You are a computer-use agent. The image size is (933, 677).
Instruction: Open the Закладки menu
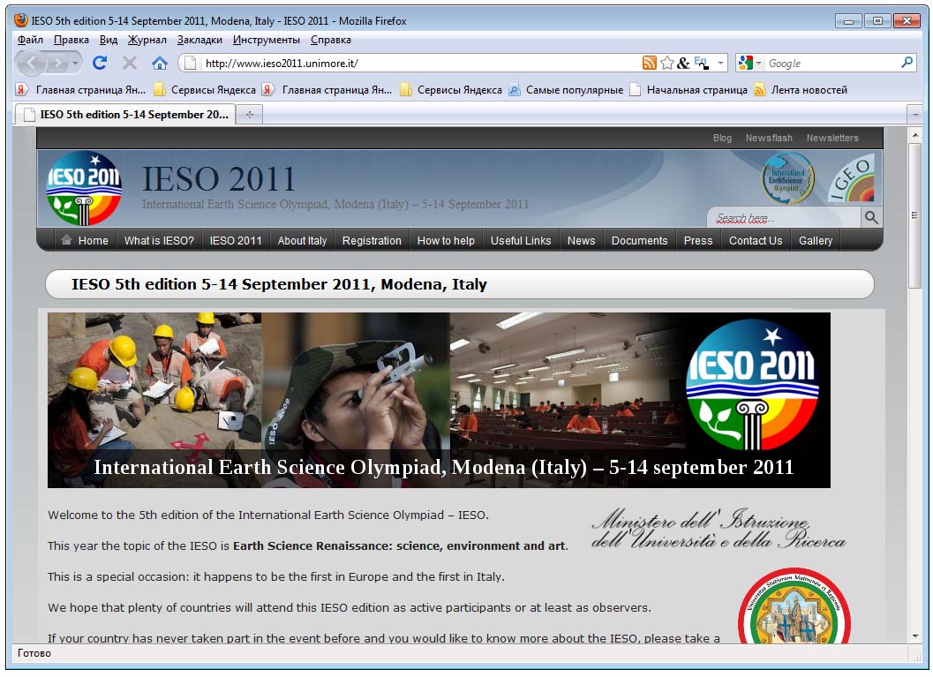coord(199,40)
